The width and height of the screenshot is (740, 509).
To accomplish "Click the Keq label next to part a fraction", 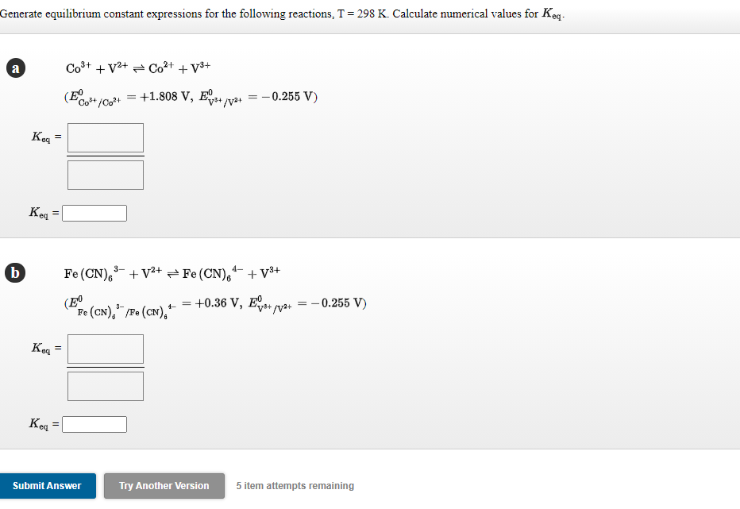I will (44, 137).
